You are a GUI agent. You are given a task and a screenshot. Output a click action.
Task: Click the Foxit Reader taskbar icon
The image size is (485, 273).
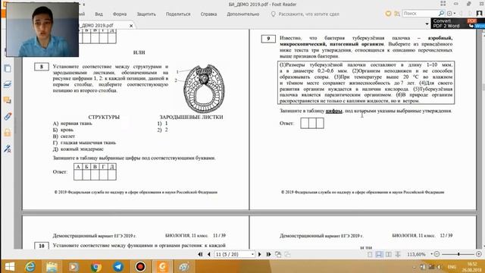(162, 266)
